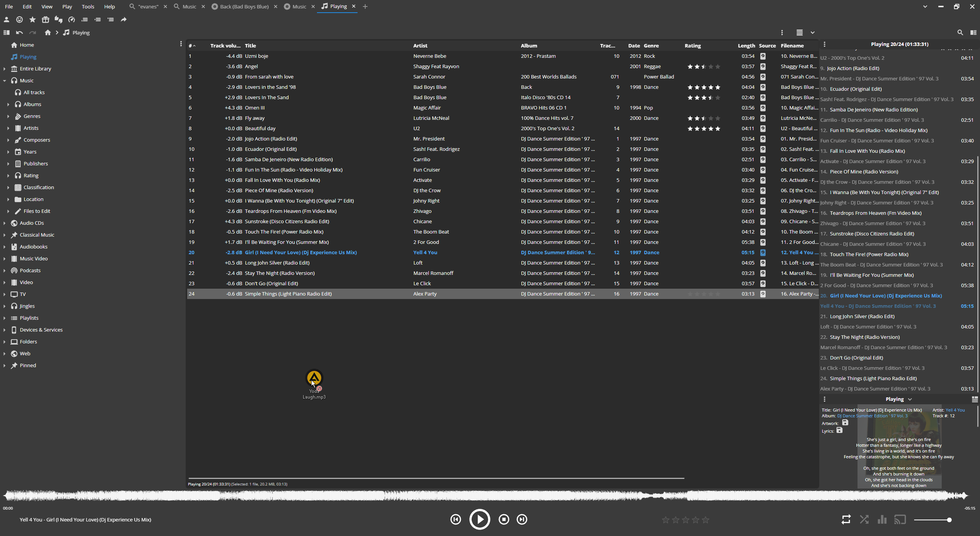Collapse the Music tree node

tap(5, 80)
